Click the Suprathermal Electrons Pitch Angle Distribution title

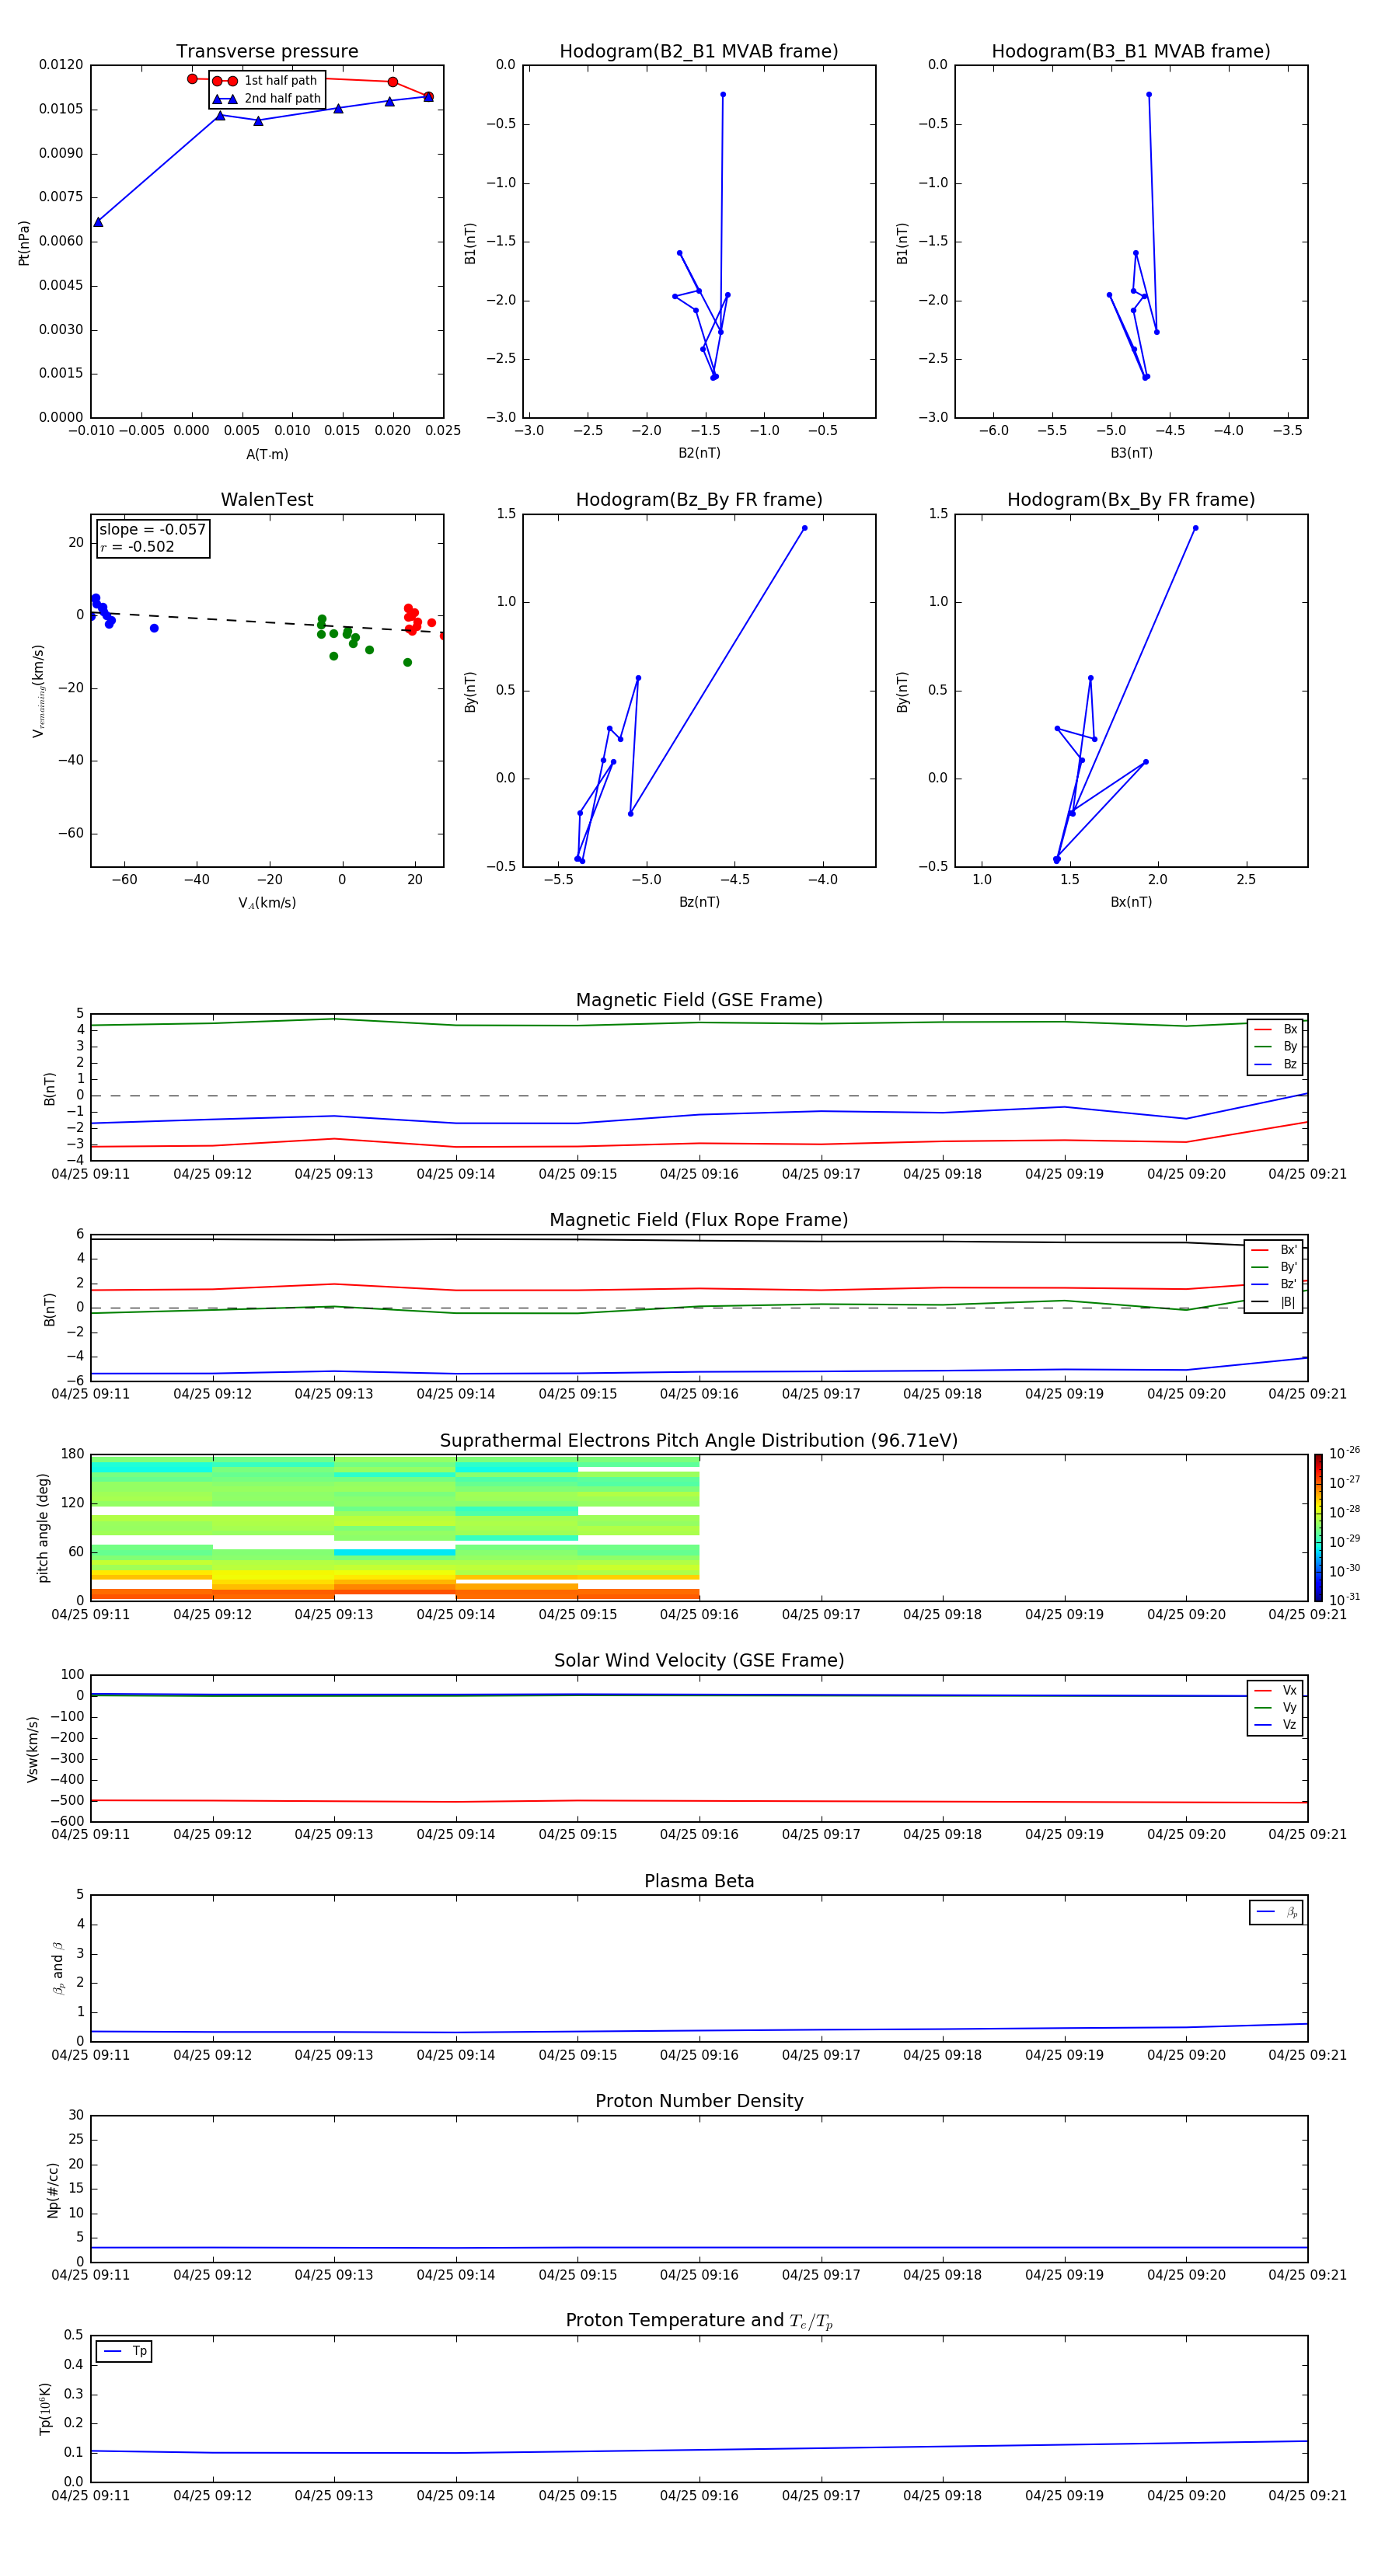699,1441
